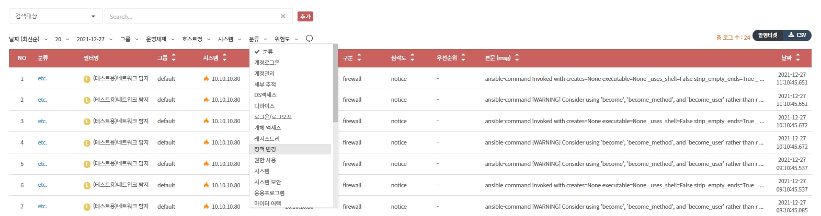Open the 검색대상 dropdown
Viewport: 821px width, 216px height.
pyautogui.click(x=55, y=16)
